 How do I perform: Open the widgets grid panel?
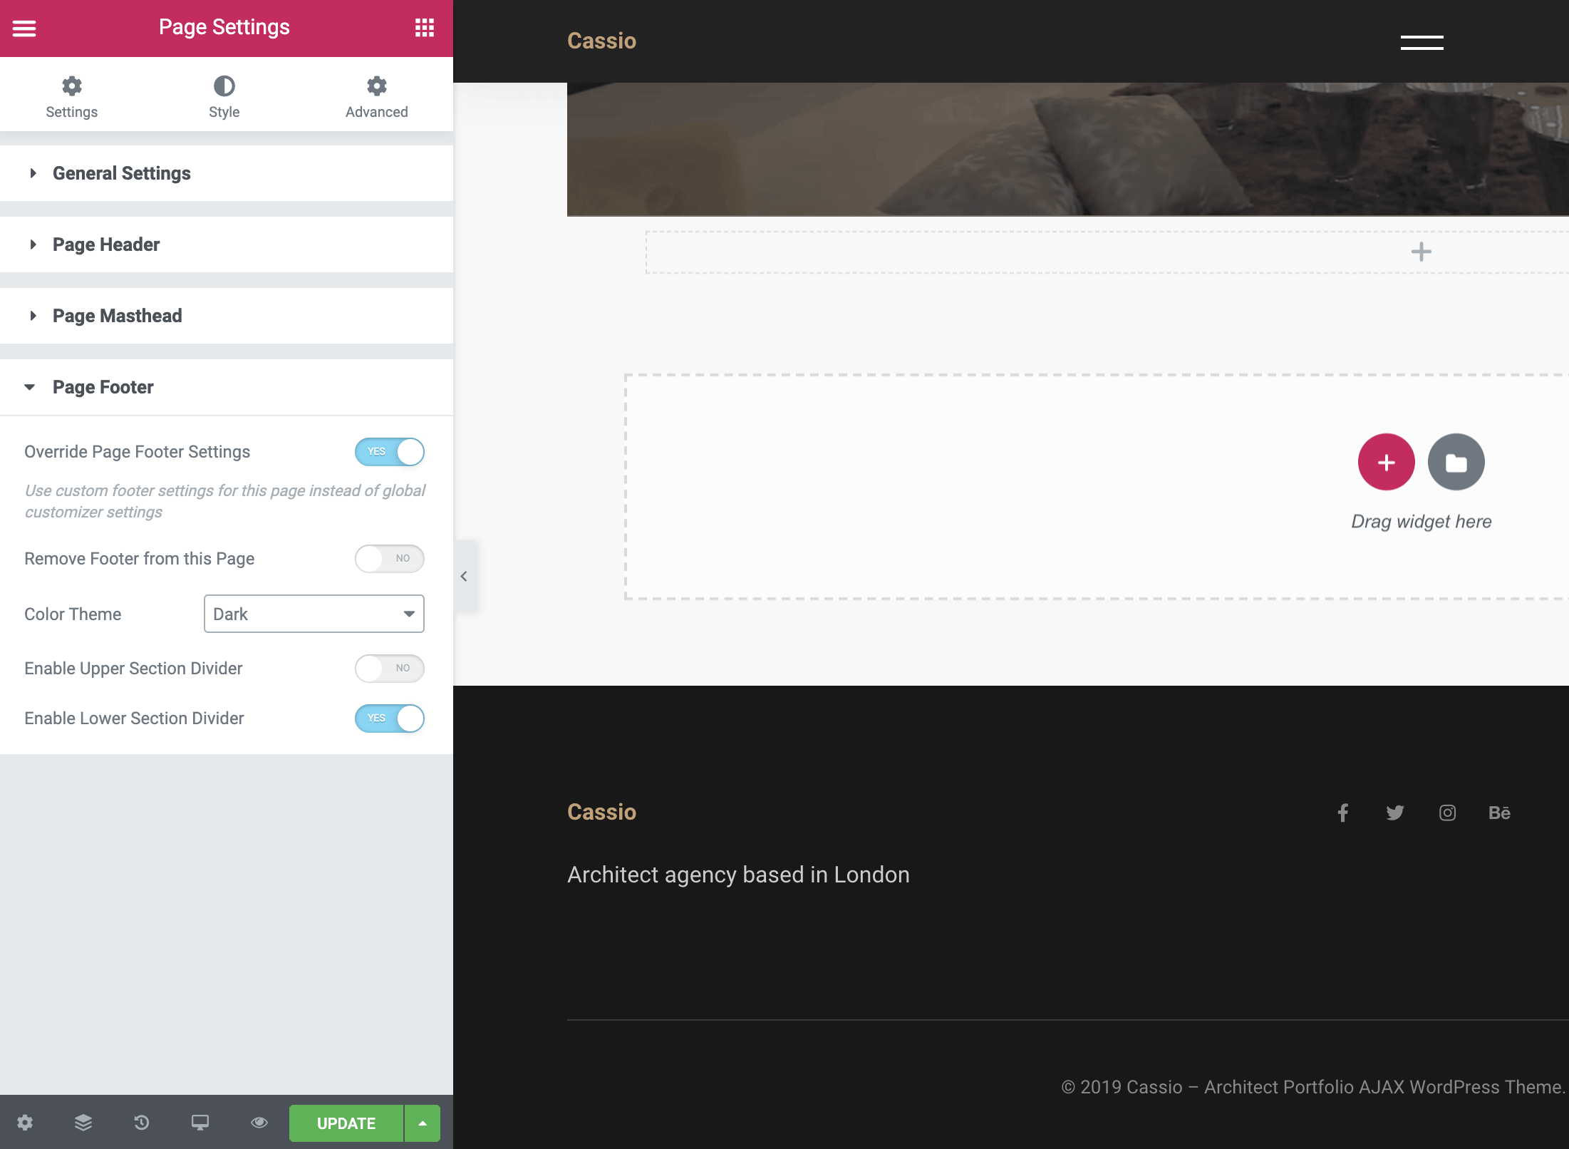click(425, 28)
